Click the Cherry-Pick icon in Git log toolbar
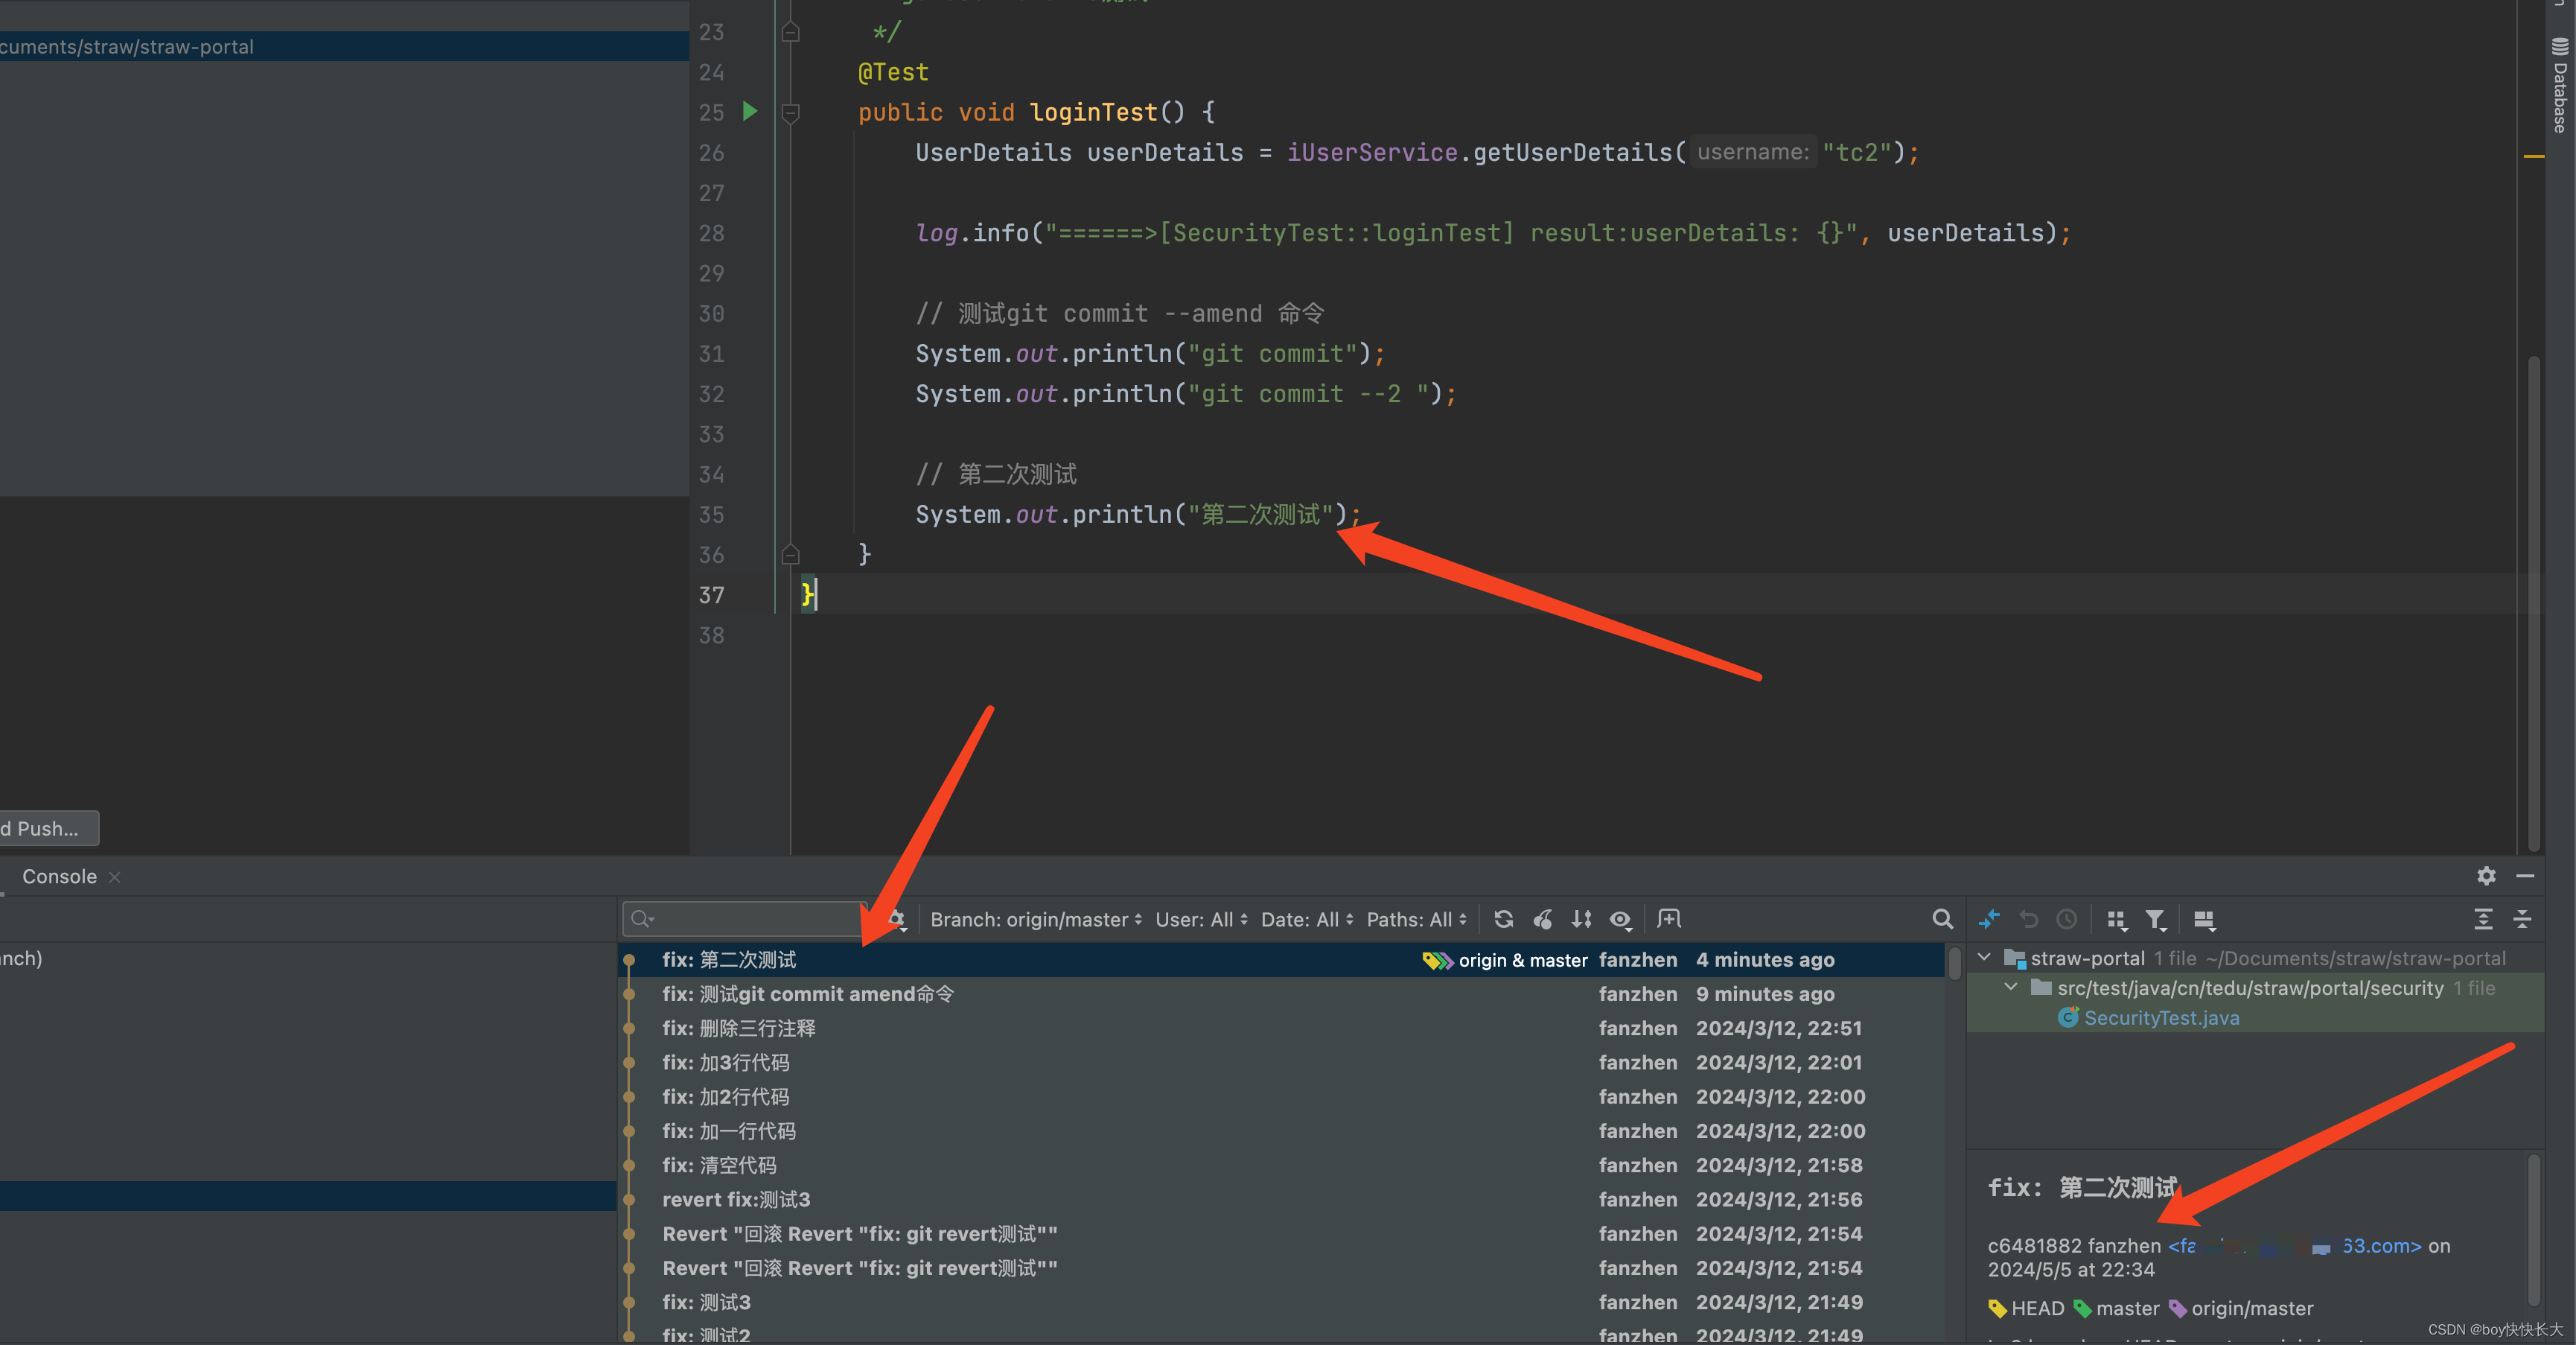Image resolution: width=2576 pixels, height=1345 pixels. [1543, 919]
